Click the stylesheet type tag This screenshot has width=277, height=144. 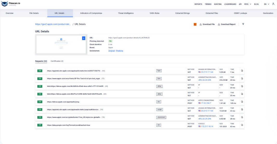click(x=161, y=117)
